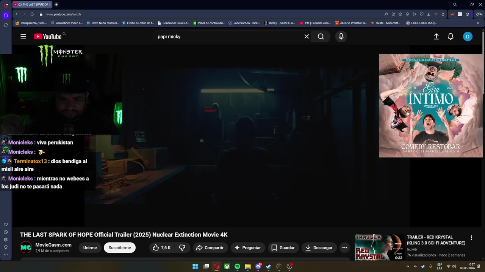Save the video with Guardar

283,248
